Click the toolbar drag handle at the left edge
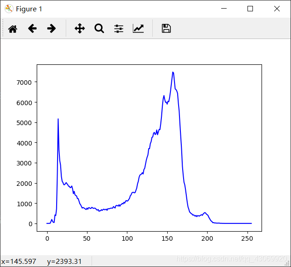291x267 pixels. pos(3,29)
